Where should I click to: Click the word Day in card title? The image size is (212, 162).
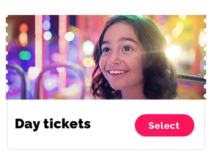[27, 124]
